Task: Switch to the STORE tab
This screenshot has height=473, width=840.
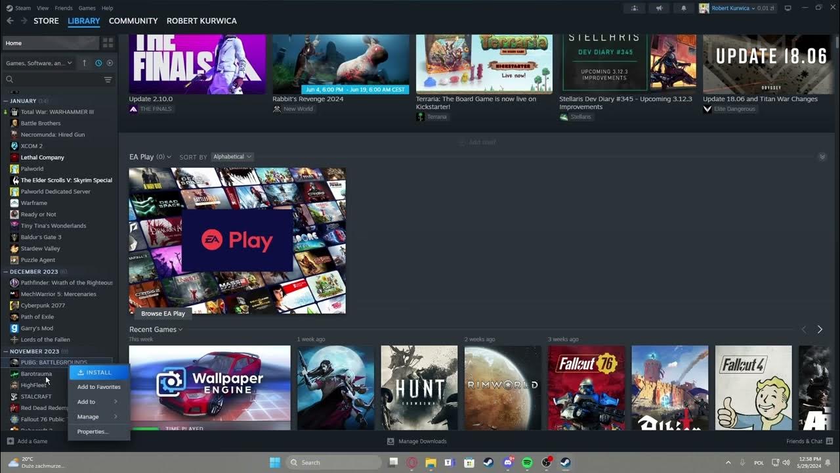Action: pos(46,21)
